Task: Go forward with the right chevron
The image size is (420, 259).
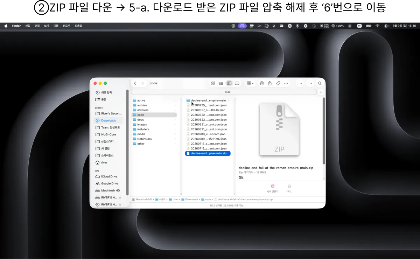Action: pos(143,83)
